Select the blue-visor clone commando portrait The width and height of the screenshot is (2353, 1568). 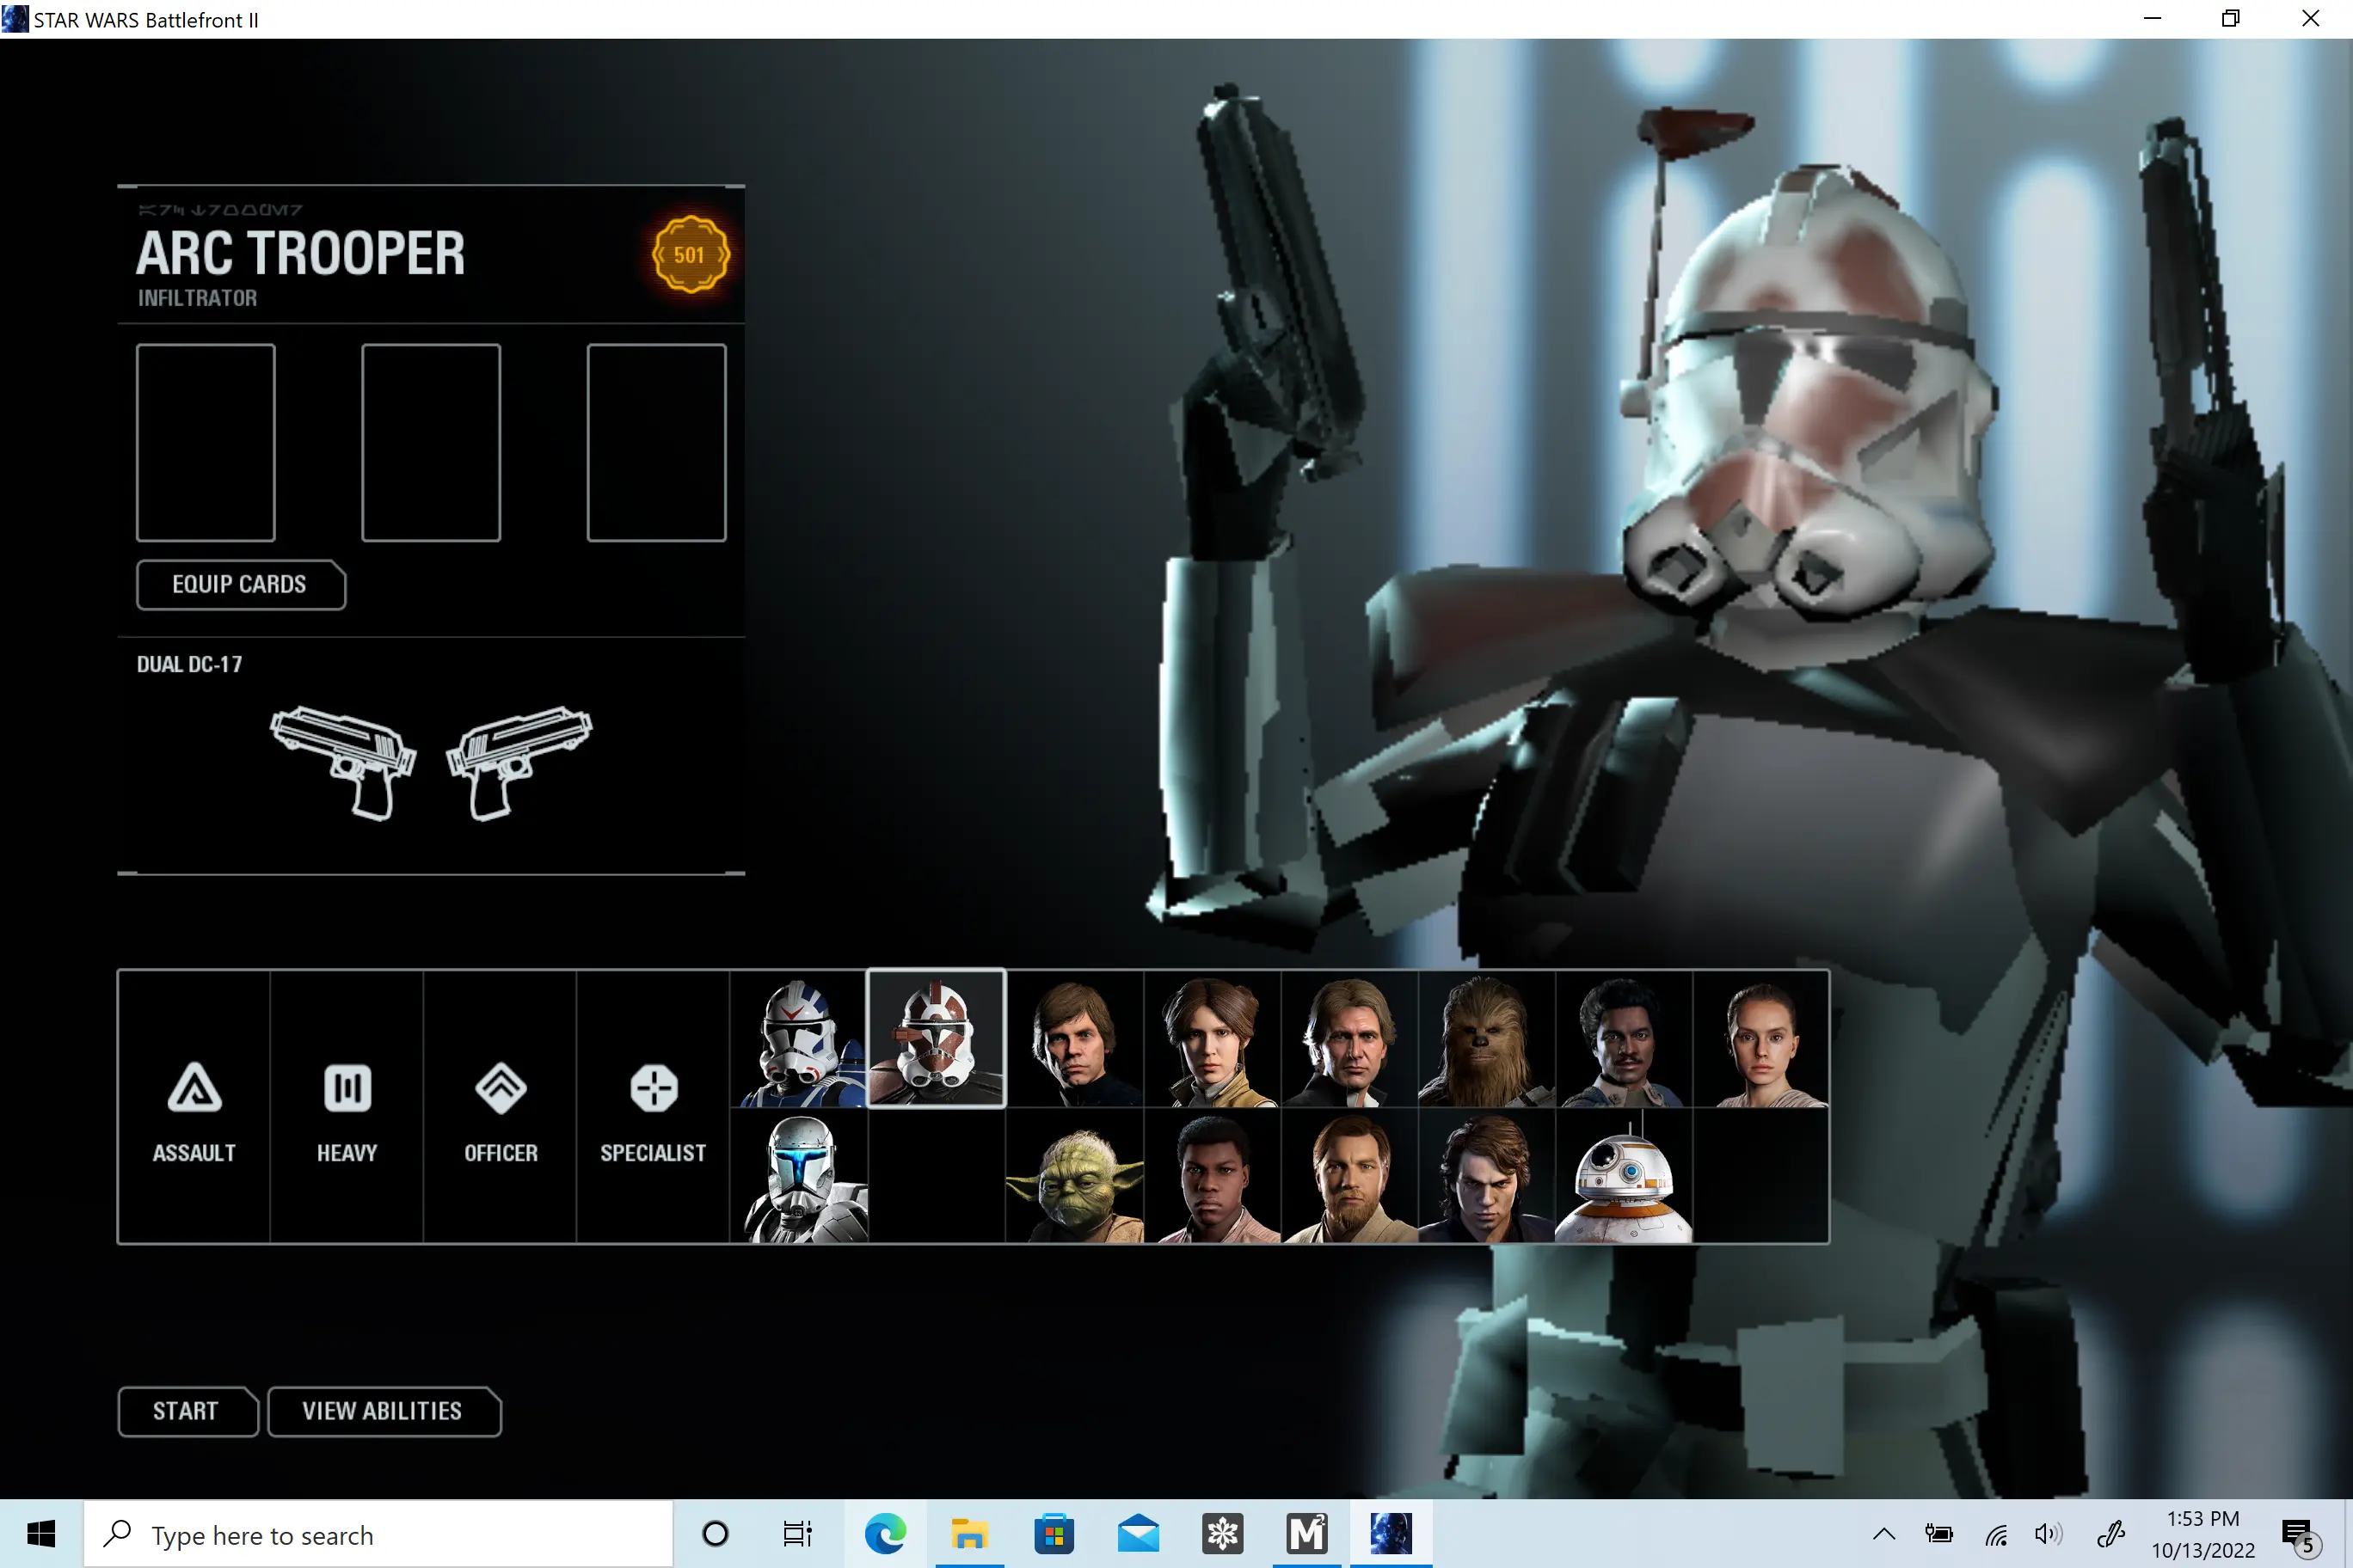click(x=799, y=1176)
